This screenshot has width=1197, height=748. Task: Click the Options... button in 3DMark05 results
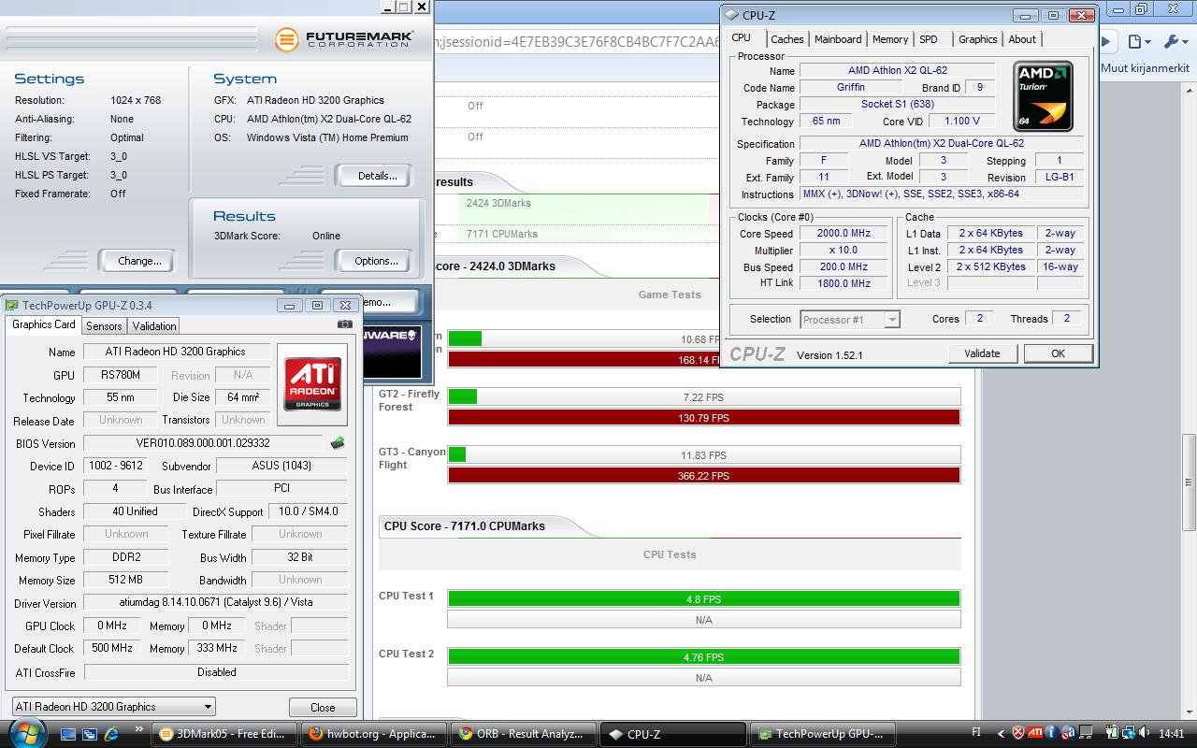376,261
